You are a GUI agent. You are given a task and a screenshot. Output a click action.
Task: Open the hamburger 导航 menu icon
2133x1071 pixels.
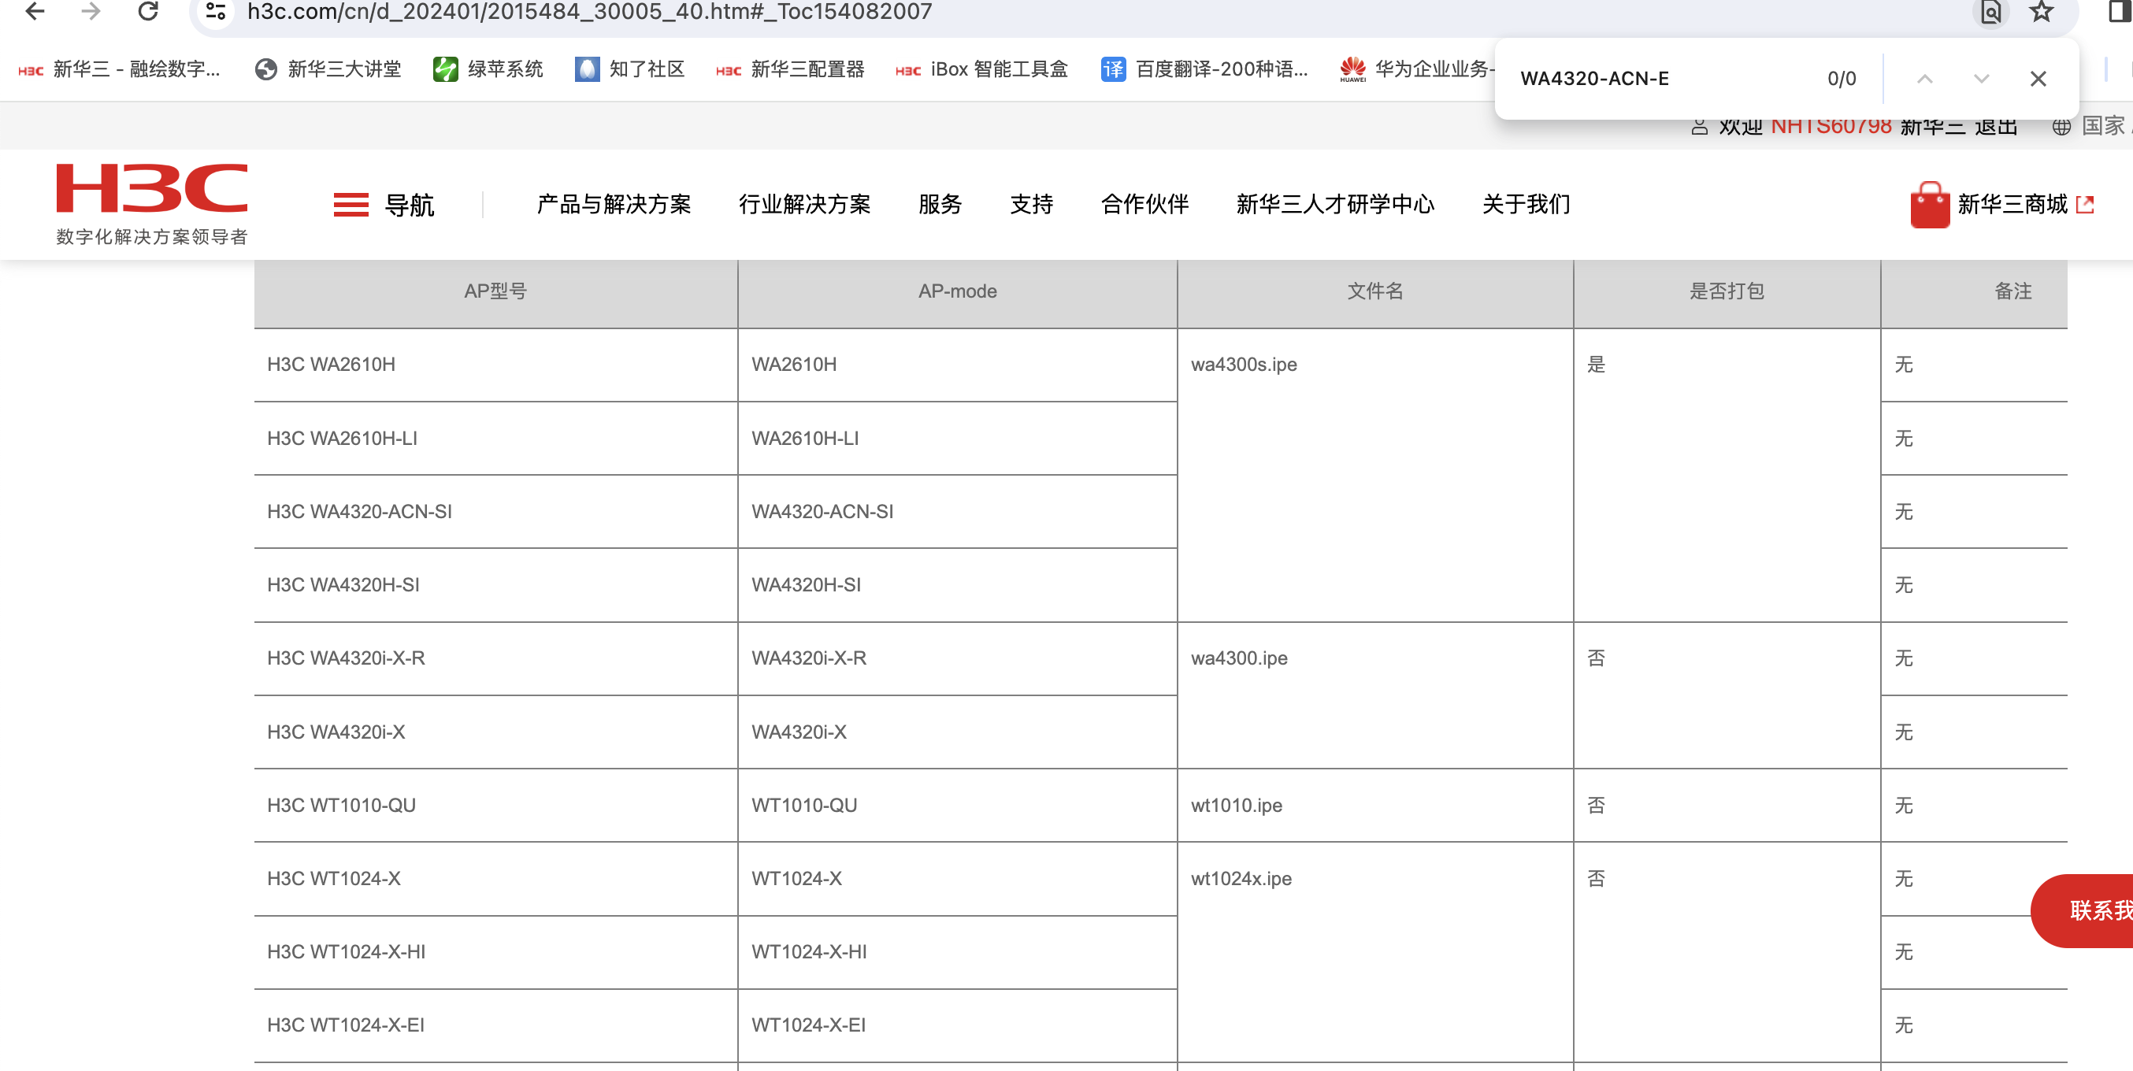[351, 205]
